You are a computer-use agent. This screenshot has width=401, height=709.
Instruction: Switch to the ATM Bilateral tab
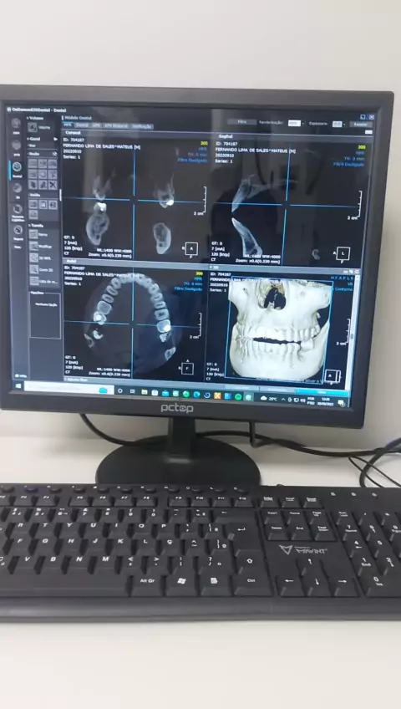pyautogui.click(x=116, y=125)
